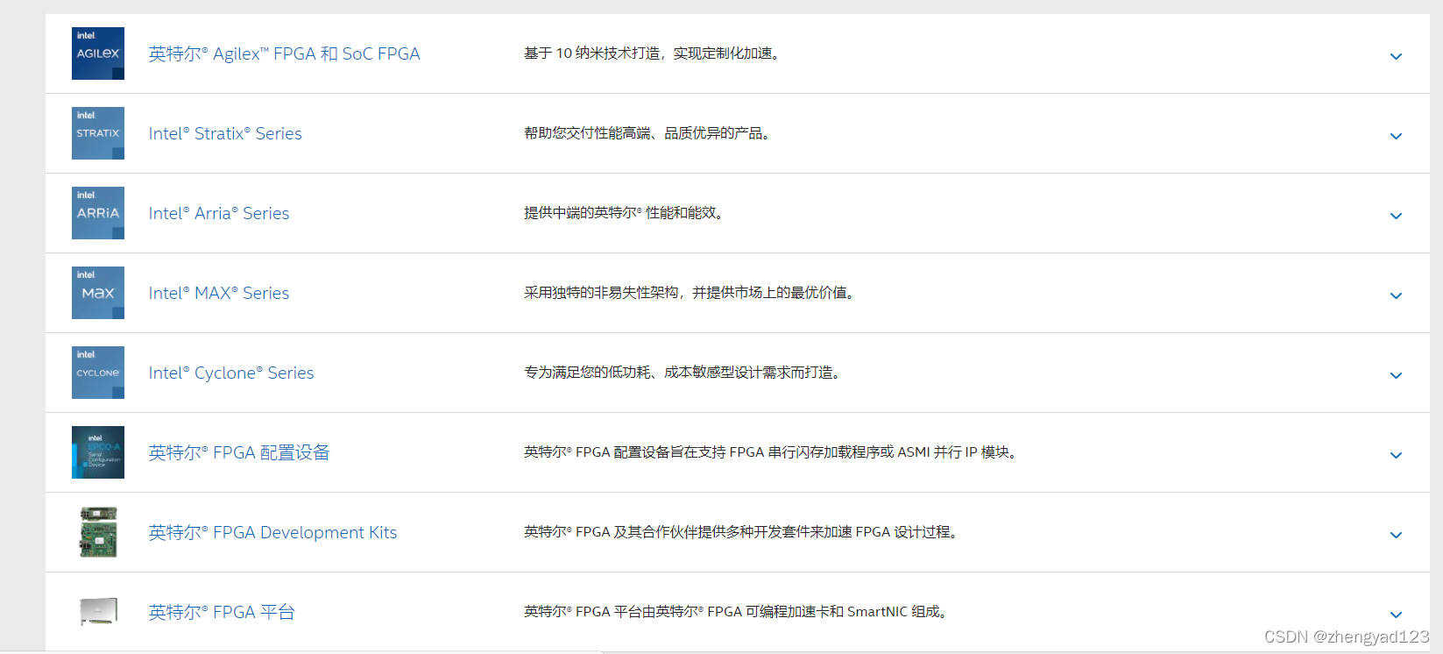1443x654 pixels.
Task: Click the Intel Agilex logo icon
Action: (x=98, y=53)
